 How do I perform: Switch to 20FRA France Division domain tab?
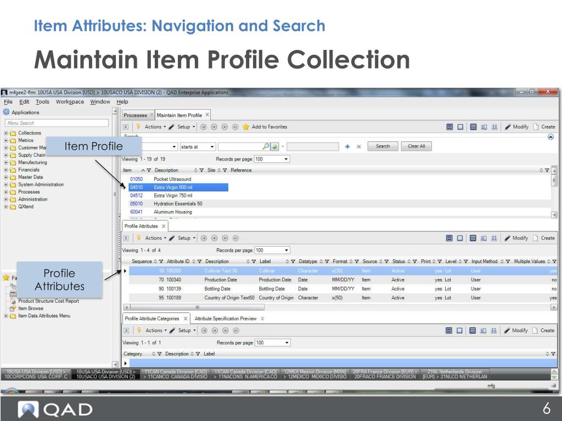click(x=385, y=374)
